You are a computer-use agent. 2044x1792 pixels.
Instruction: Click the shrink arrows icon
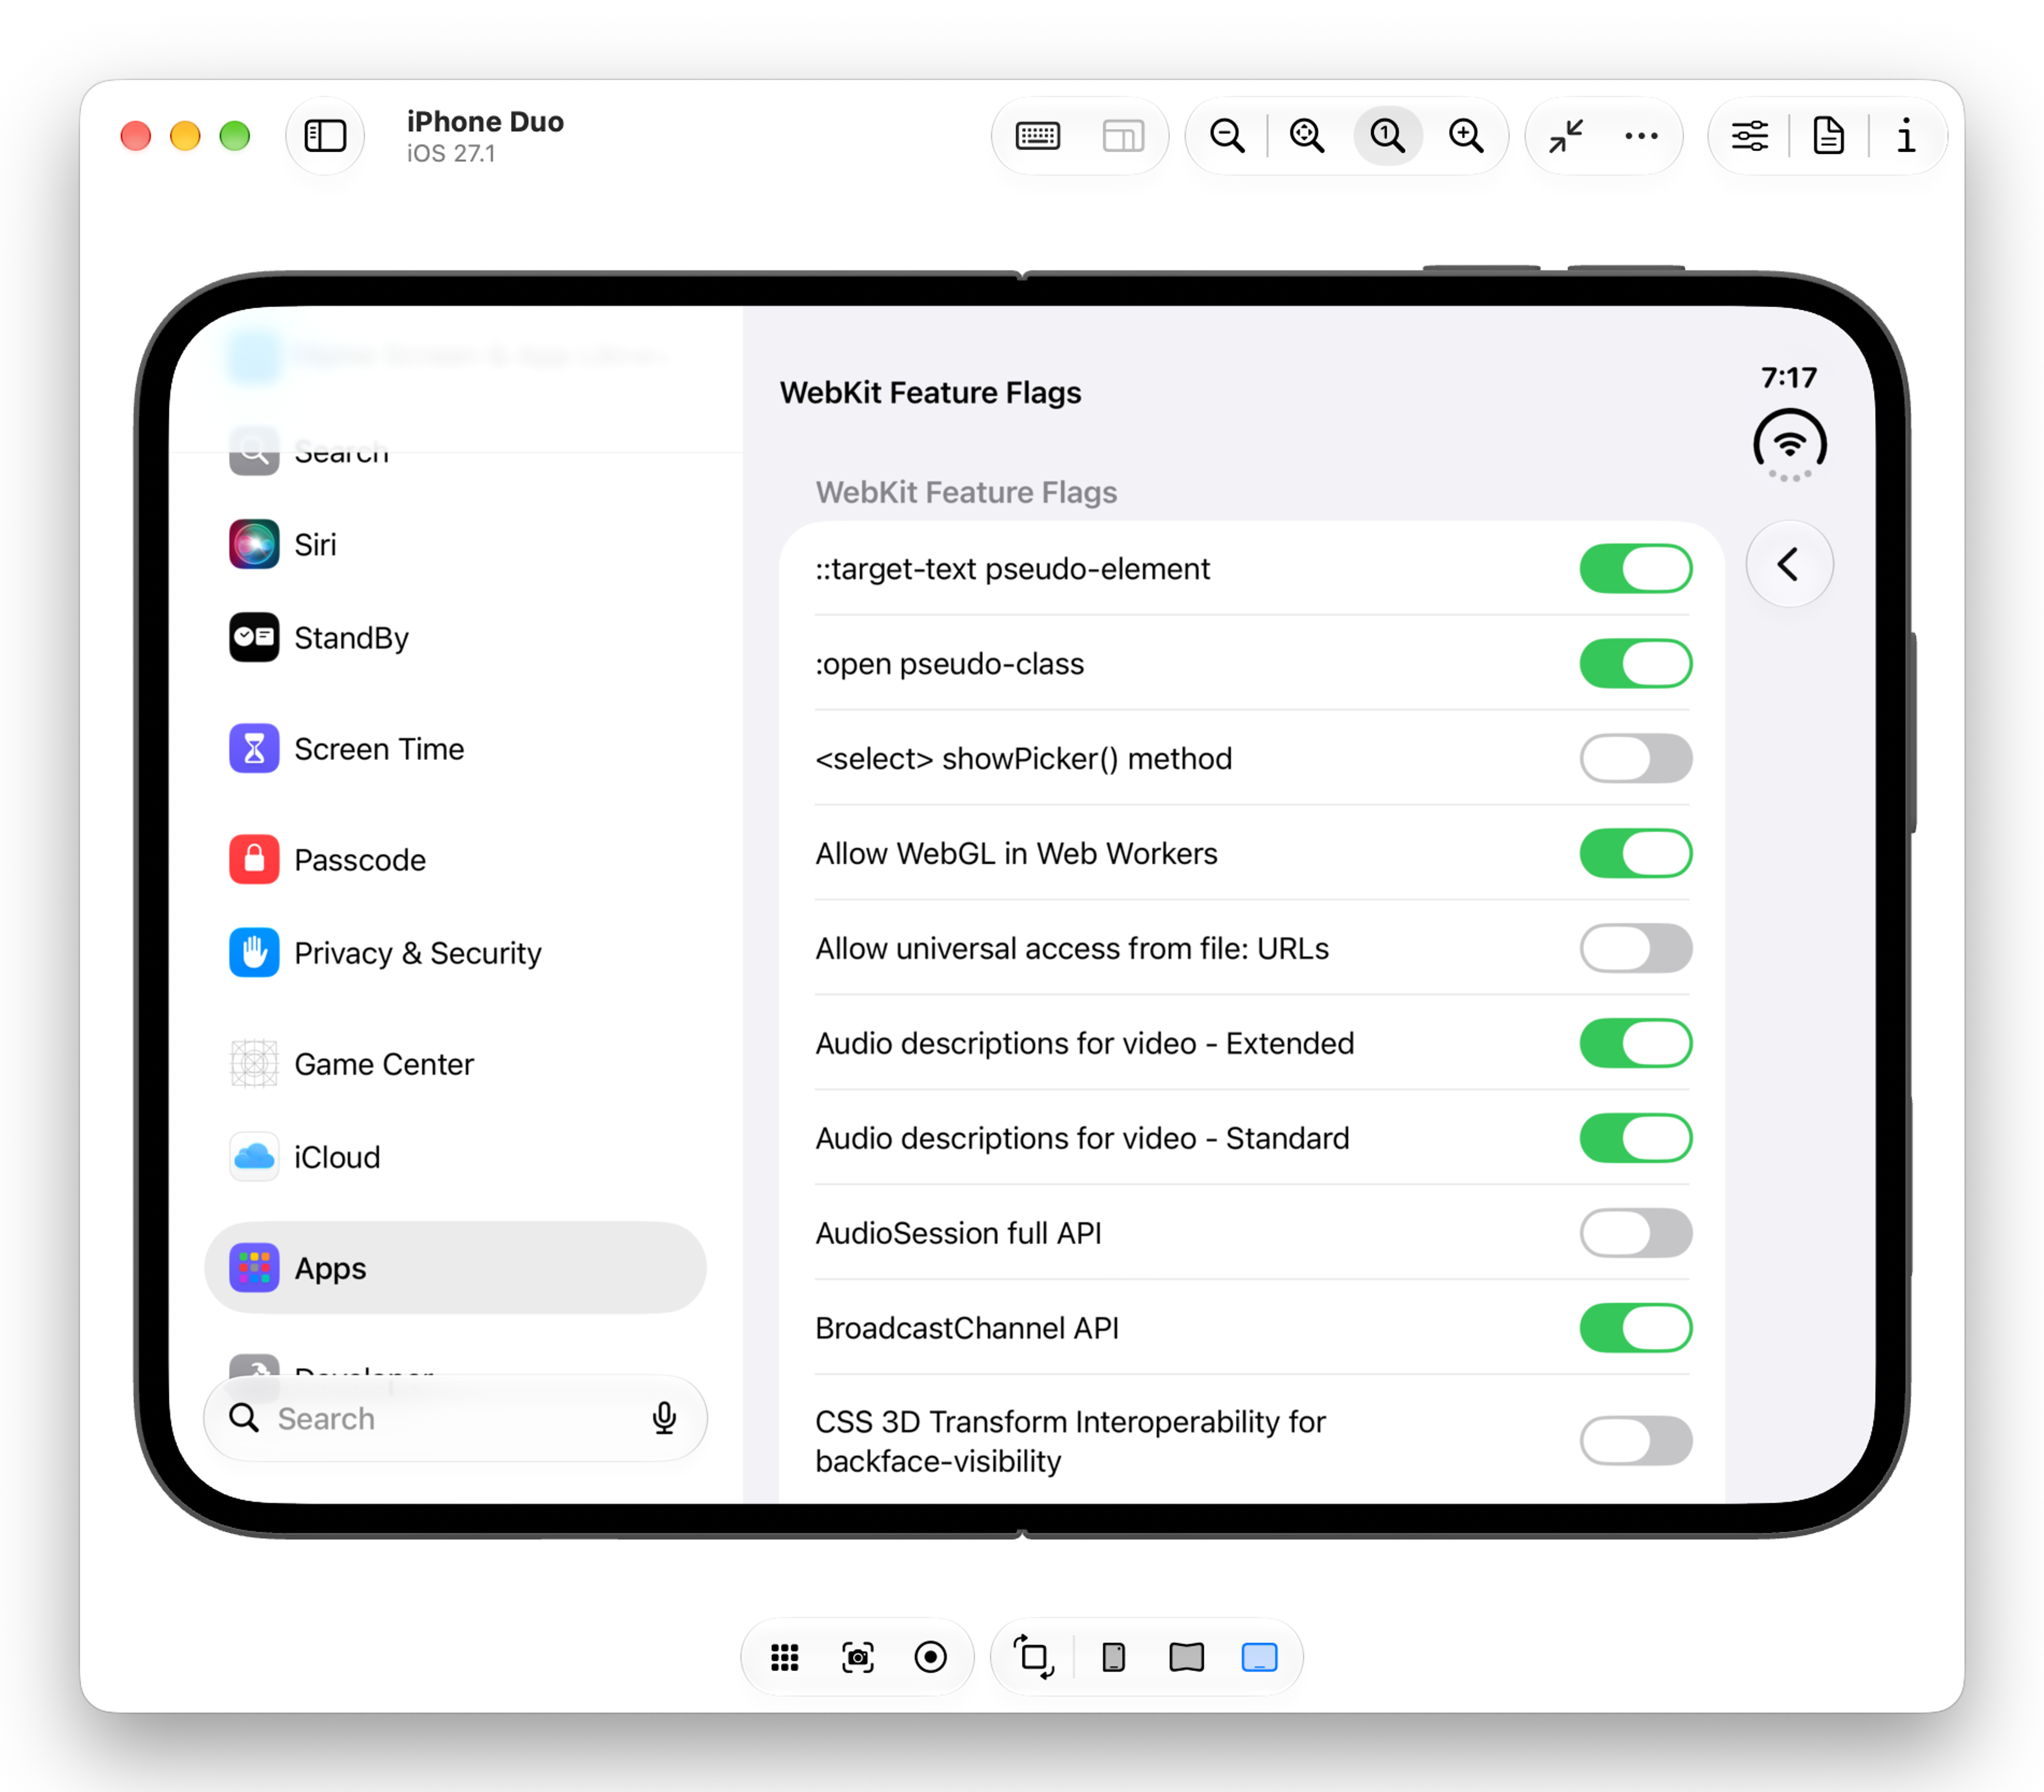point(1566,135)
